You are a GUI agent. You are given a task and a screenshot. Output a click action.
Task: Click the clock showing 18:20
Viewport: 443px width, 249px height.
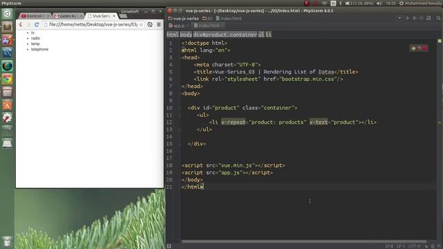click(390, 3)
